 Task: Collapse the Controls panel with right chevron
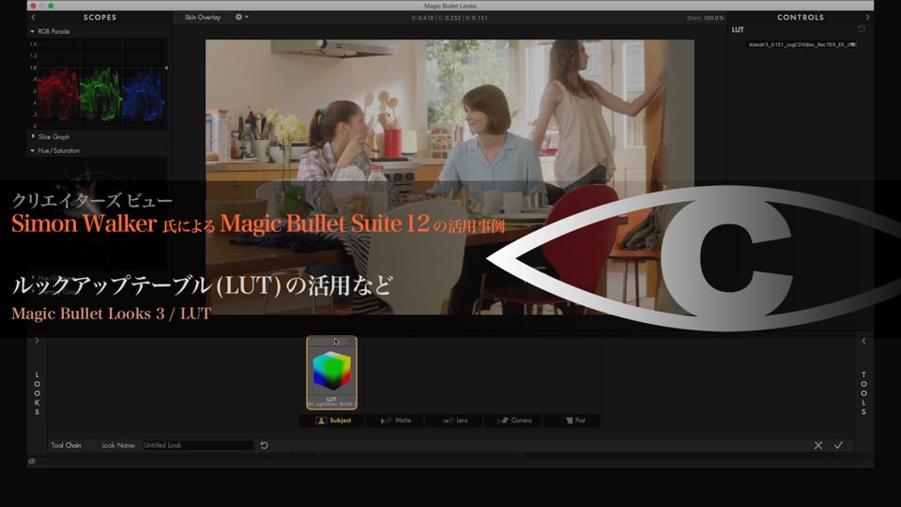pyautogui.click(x=867, y=17)
